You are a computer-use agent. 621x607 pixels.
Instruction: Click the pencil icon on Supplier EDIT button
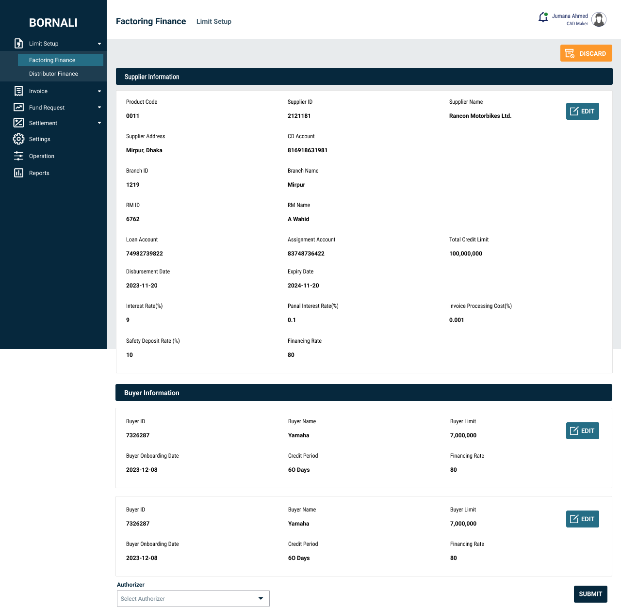574,111
